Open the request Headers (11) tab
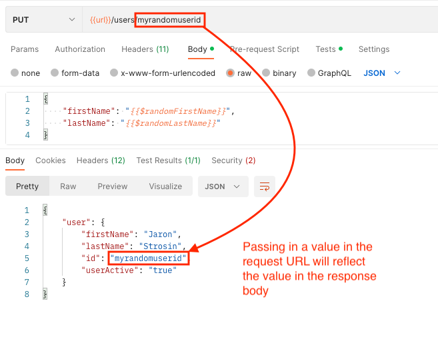 click(x=145, y=49)
